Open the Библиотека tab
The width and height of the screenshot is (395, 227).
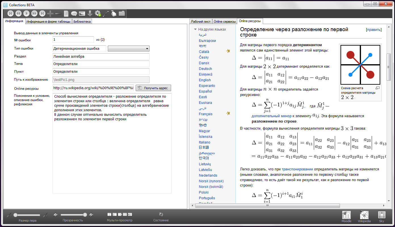[x=82, y=22]
